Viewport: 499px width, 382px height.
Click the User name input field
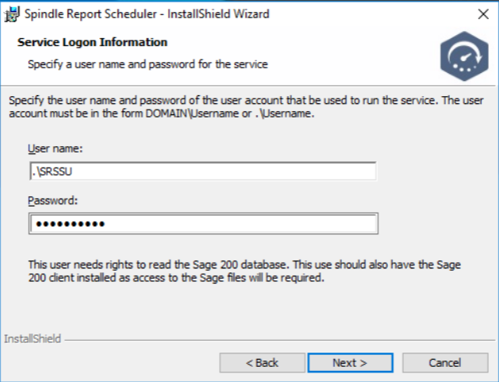tap(203, 172)
